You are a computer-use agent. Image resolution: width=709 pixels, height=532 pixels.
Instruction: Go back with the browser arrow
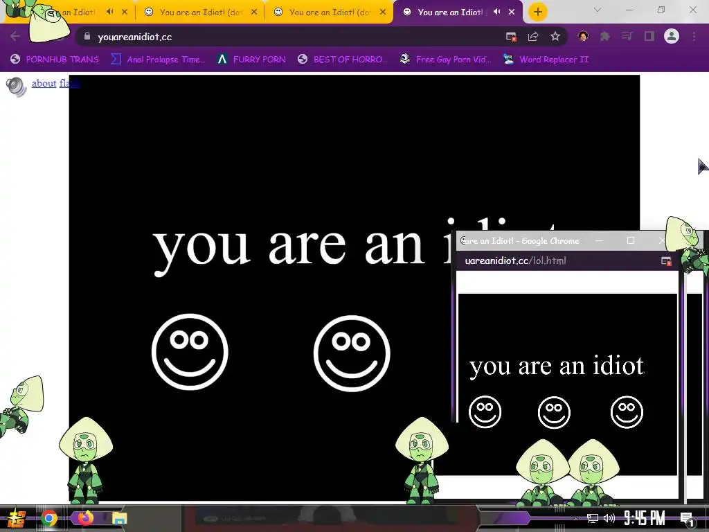[15, 36]
